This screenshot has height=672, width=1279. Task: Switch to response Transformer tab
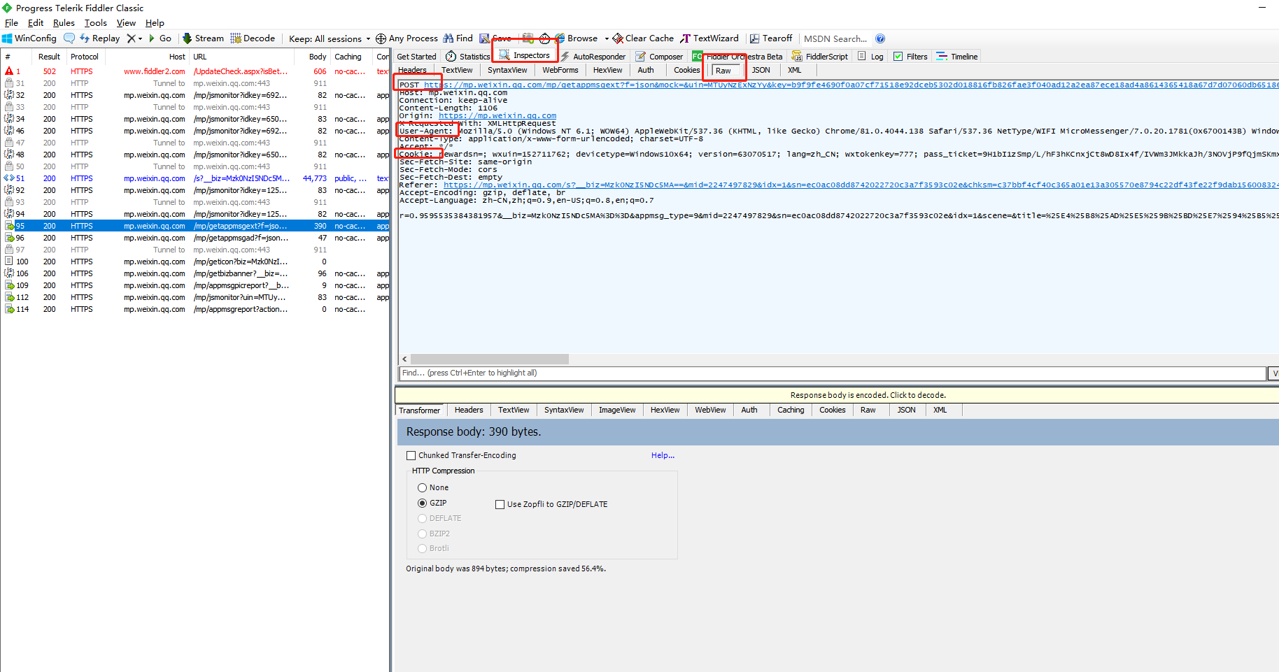click(x=420, y=410)
